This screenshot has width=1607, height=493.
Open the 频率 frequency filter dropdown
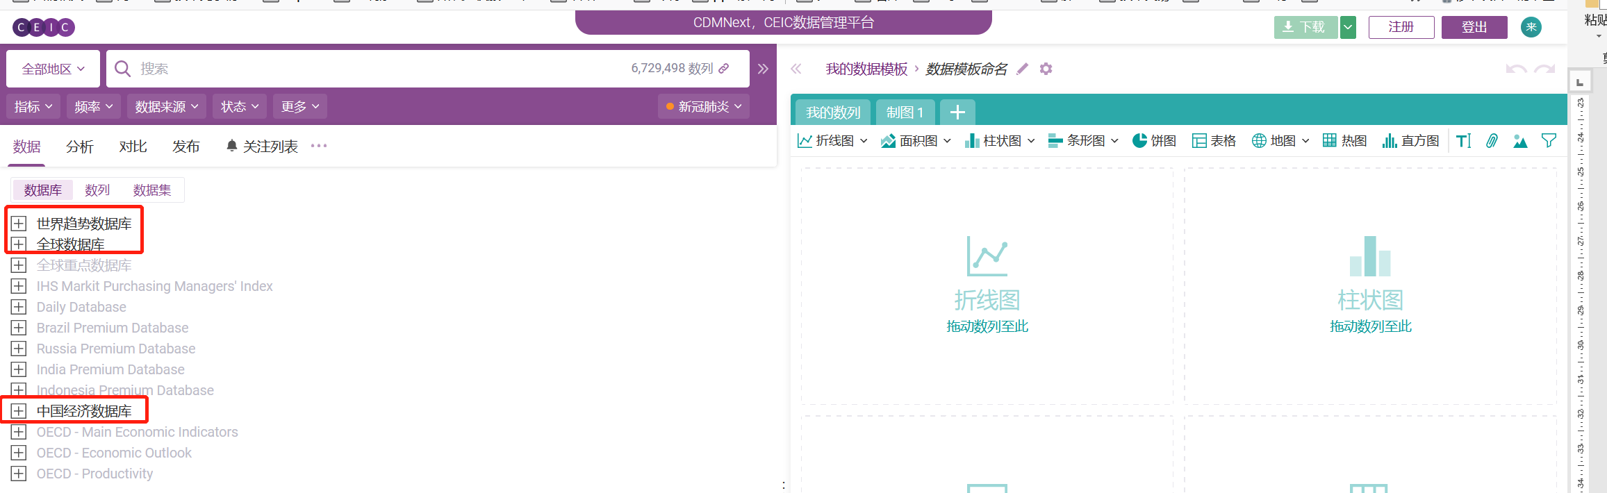click(93, 106)
